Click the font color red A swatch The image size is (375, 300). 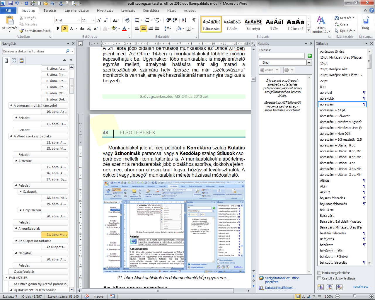tap(124, 29)
